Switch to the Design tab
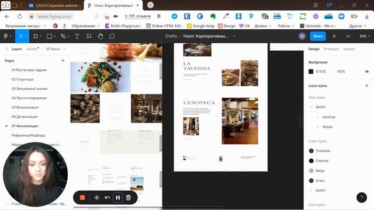Image resolution: width=374 pixels, height=210 pixels. coord(314,49)
